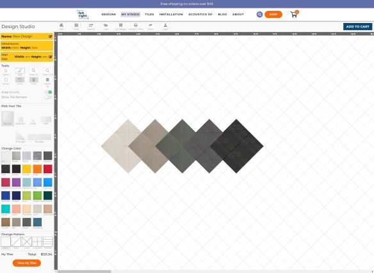
Task: Choose the crossed diagonals pattern
Action: (27, 242)
